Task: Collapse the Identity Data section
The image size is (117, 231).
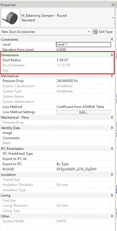Action: pyautogui.click(x=112, y=128)
